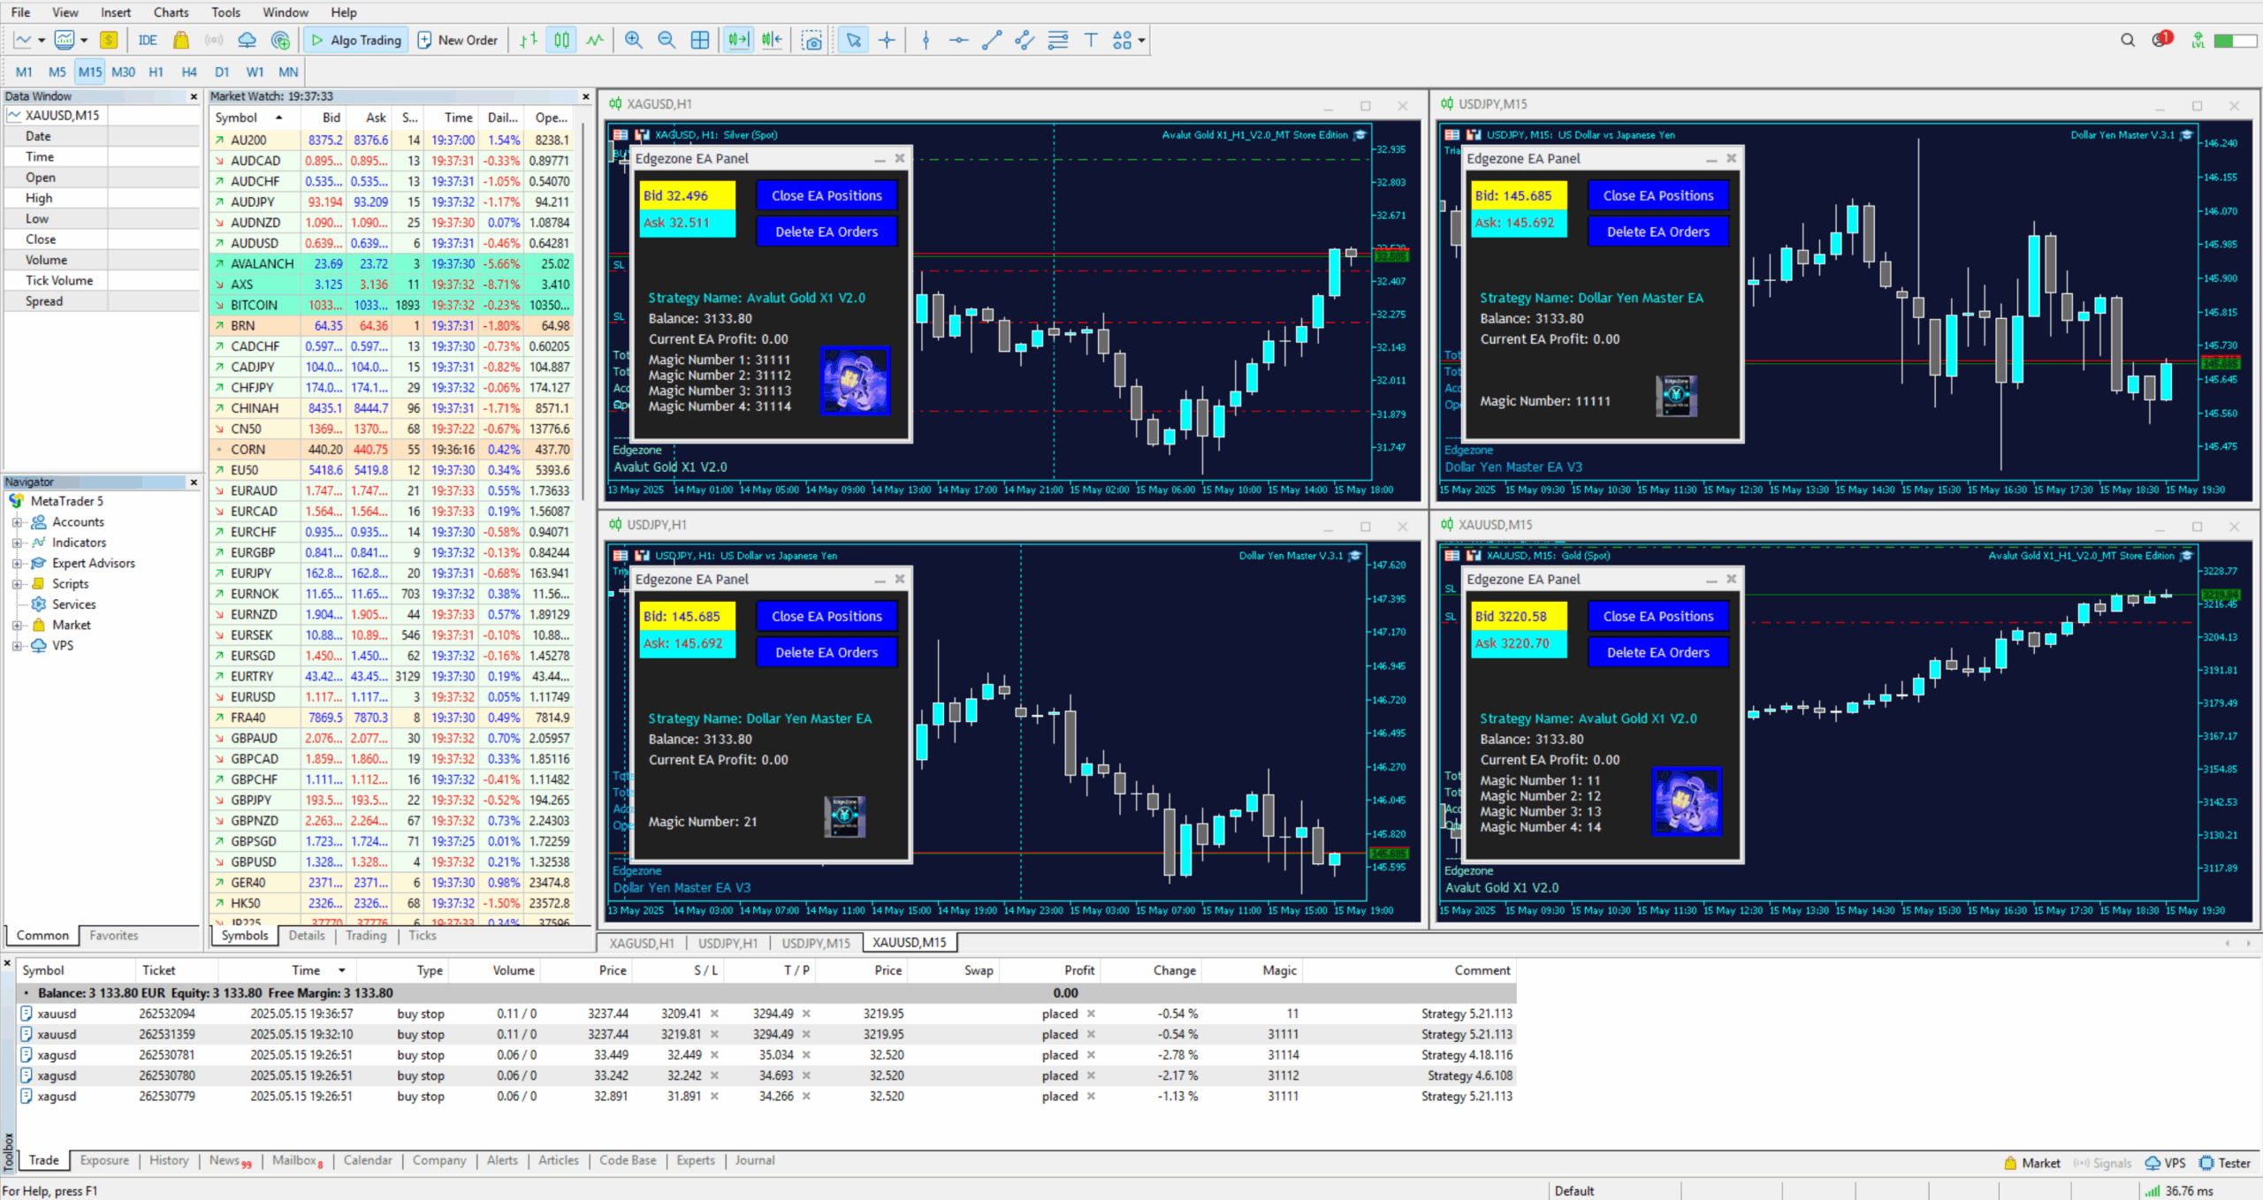Select the M30 timeframe
The image size is (2263, 1200).
[123, 72]
